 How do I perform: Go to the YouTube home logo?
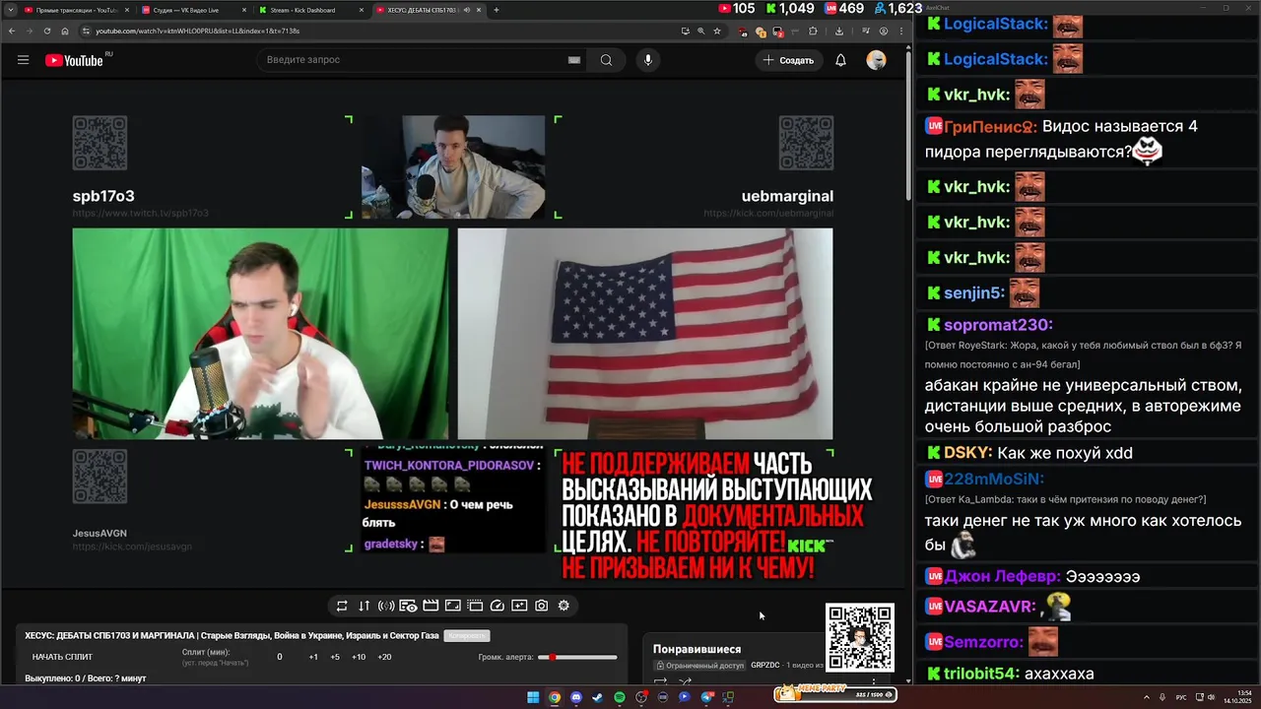[75, 60]
